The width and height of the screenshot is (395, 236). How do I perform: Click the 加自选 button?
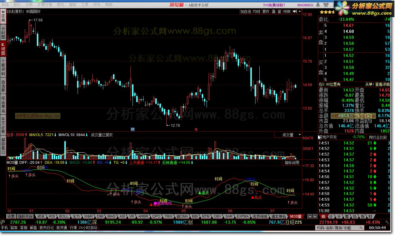[246, 11]
